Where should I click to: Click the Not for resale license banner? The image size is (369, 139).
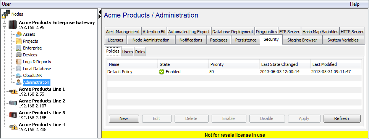coord(235,135)
